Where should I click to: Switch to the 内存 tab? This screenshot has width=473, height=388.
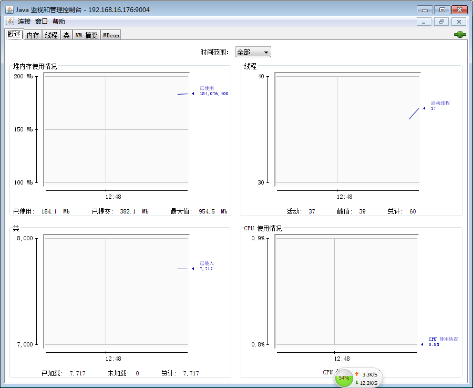(33, 35)
